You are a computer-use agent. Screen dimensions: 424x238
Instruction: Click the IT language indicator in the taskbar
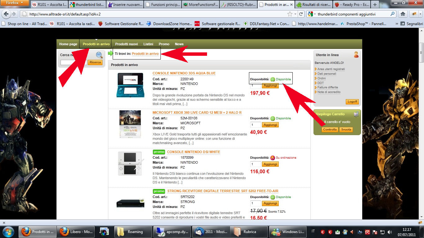coord(313,231)
